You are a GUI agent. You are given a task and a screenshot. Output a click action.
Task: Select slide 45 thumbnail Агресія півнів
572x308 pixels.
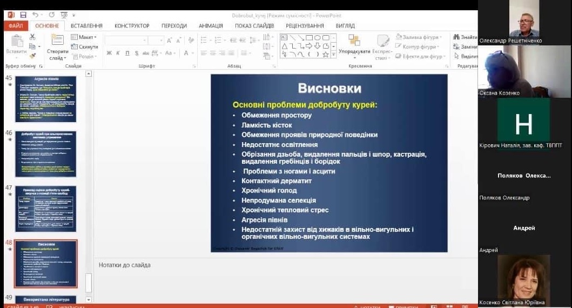point(45,99)
